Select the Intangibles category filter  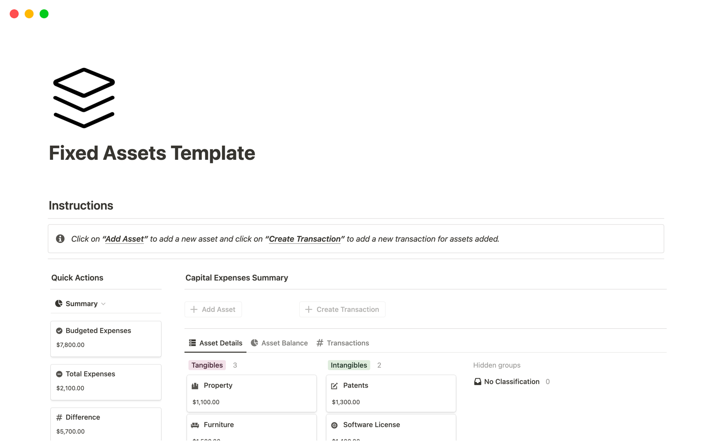[x=349, y=365]
